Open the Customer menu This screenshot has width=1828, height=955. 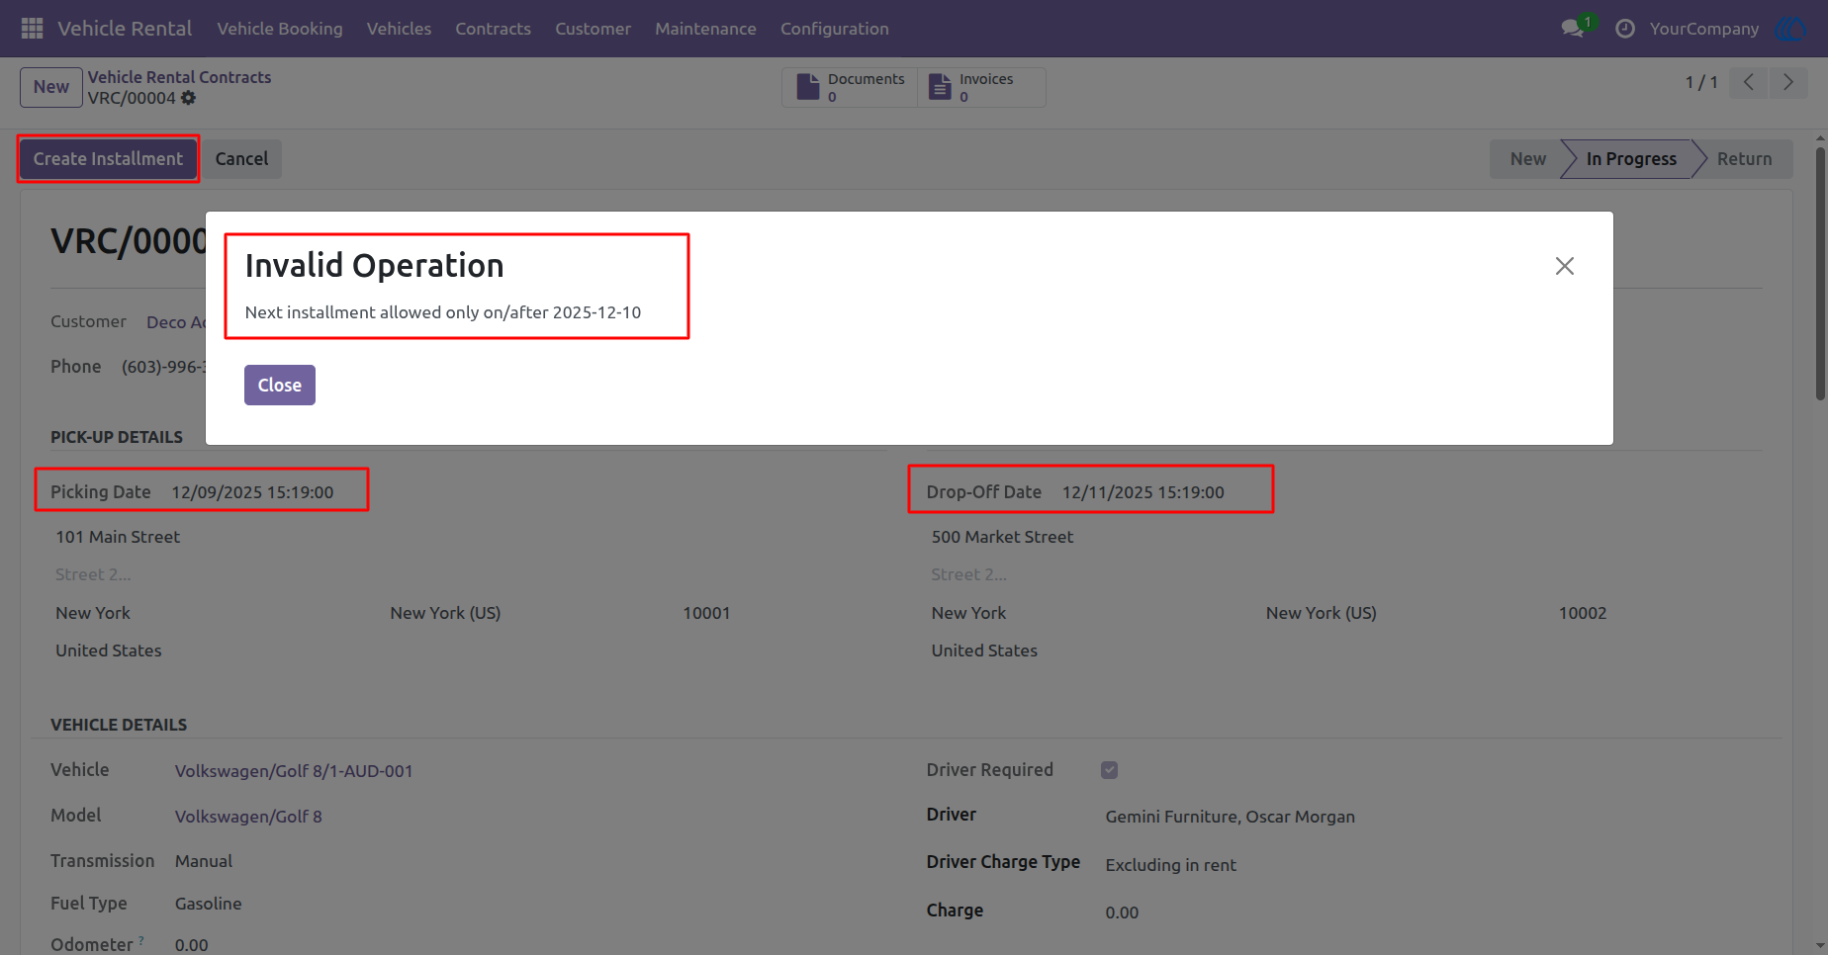593,29
